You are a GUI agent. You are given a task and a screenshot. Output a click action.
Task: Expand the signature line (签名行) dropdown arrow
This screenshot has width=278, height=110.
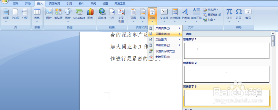pos(218,10)
